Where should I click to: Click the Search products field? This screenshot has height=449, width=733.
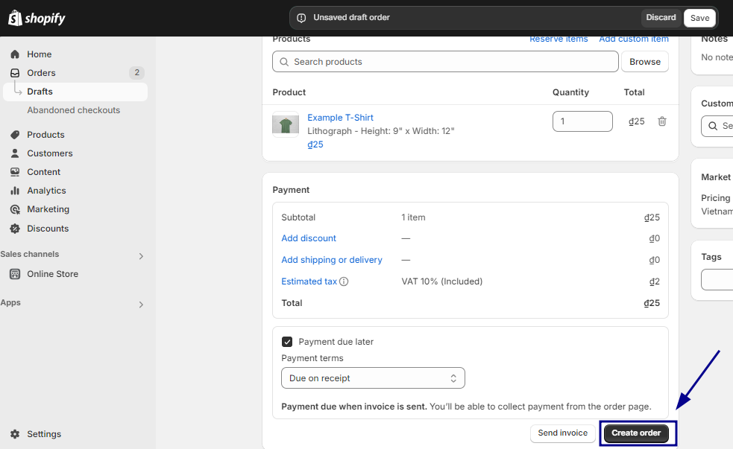coord(445,62)
